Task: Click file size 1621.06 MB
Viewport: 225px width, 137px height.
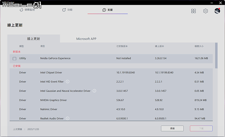Action: click(x=201, y=58)
